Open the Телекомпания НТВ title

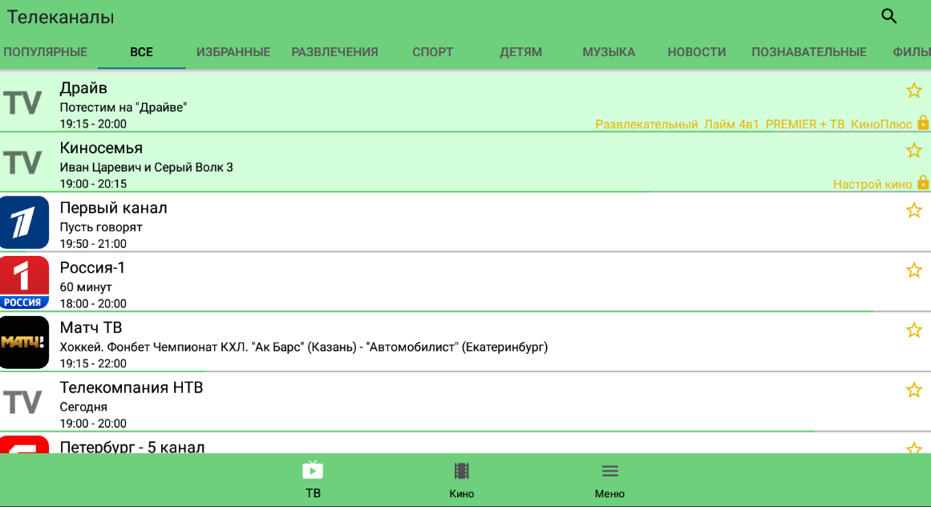[132, 387]
